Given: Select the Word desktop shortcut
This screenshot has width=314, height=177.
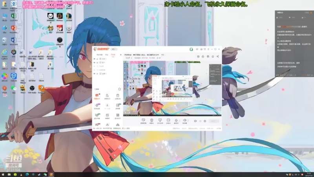Looking at the screenshot, I should (14, 41).
